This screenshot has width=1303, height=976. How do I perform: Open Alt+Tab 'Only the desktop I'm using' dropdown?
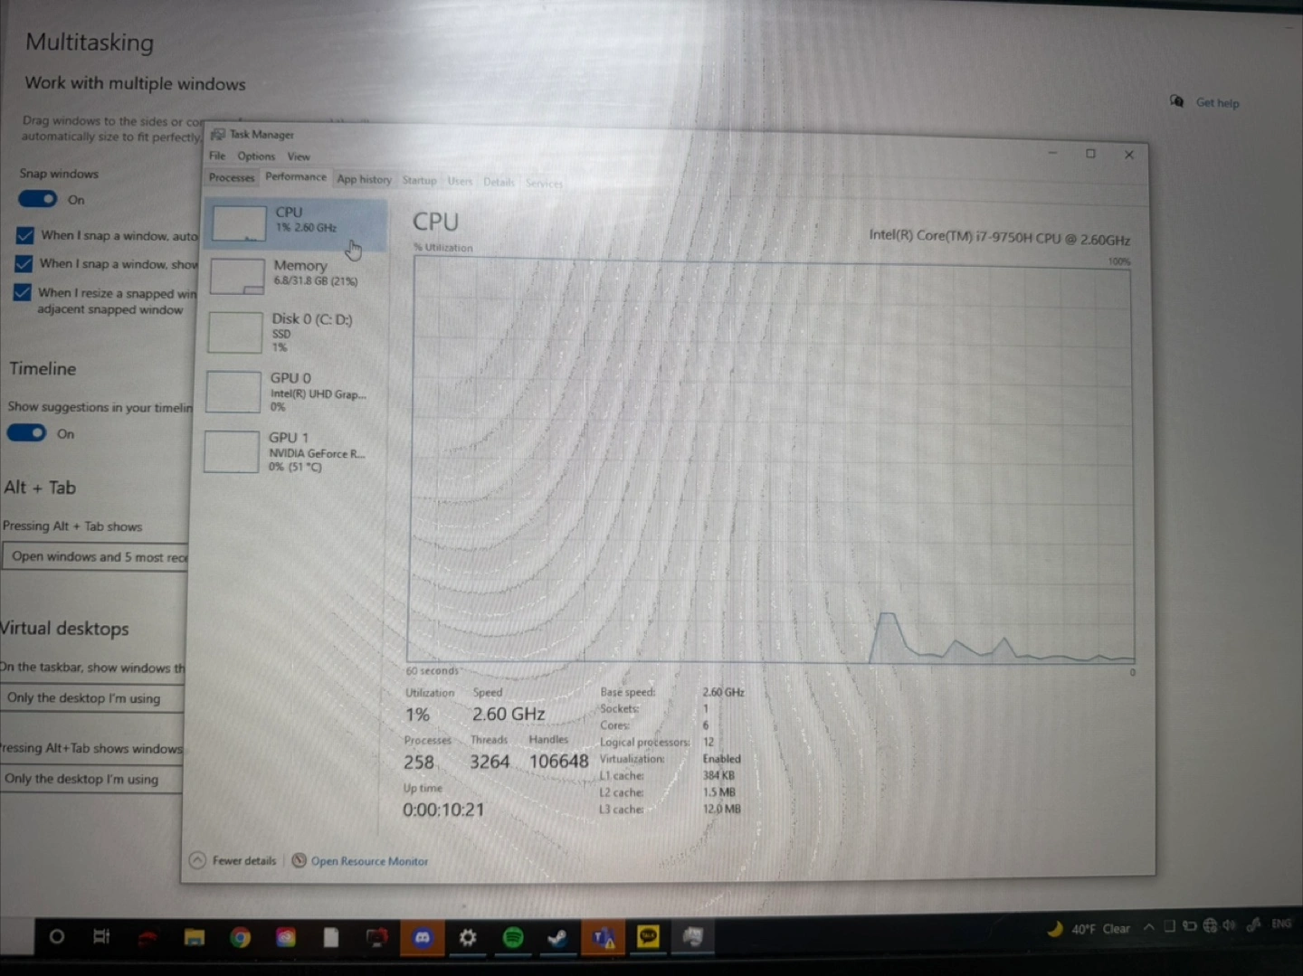coord(90,779)
